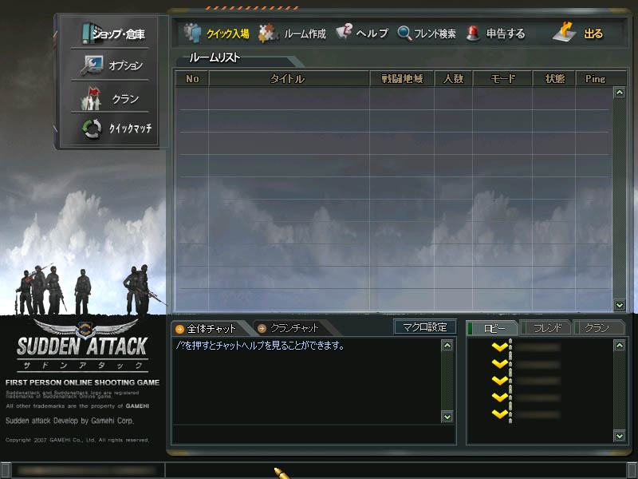
Task: Select the ロビー player list tab
Action: click(x=492, y=328)
